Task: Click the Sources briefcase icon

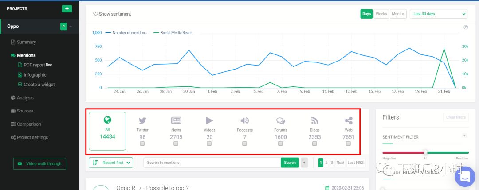Action: [13, 111]
